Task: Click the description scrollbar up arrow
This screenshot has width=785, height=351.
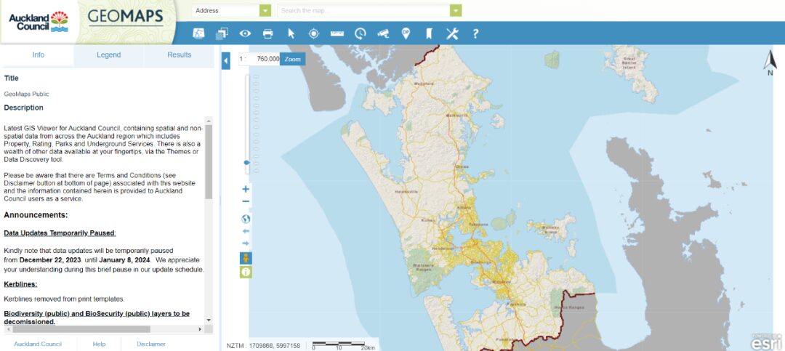Action: coord(209,121)
